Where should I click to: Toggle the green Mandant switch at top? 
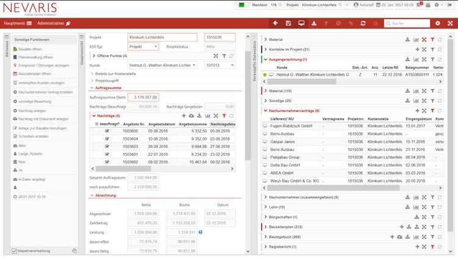pyautogui.click(x=244, y=6)
